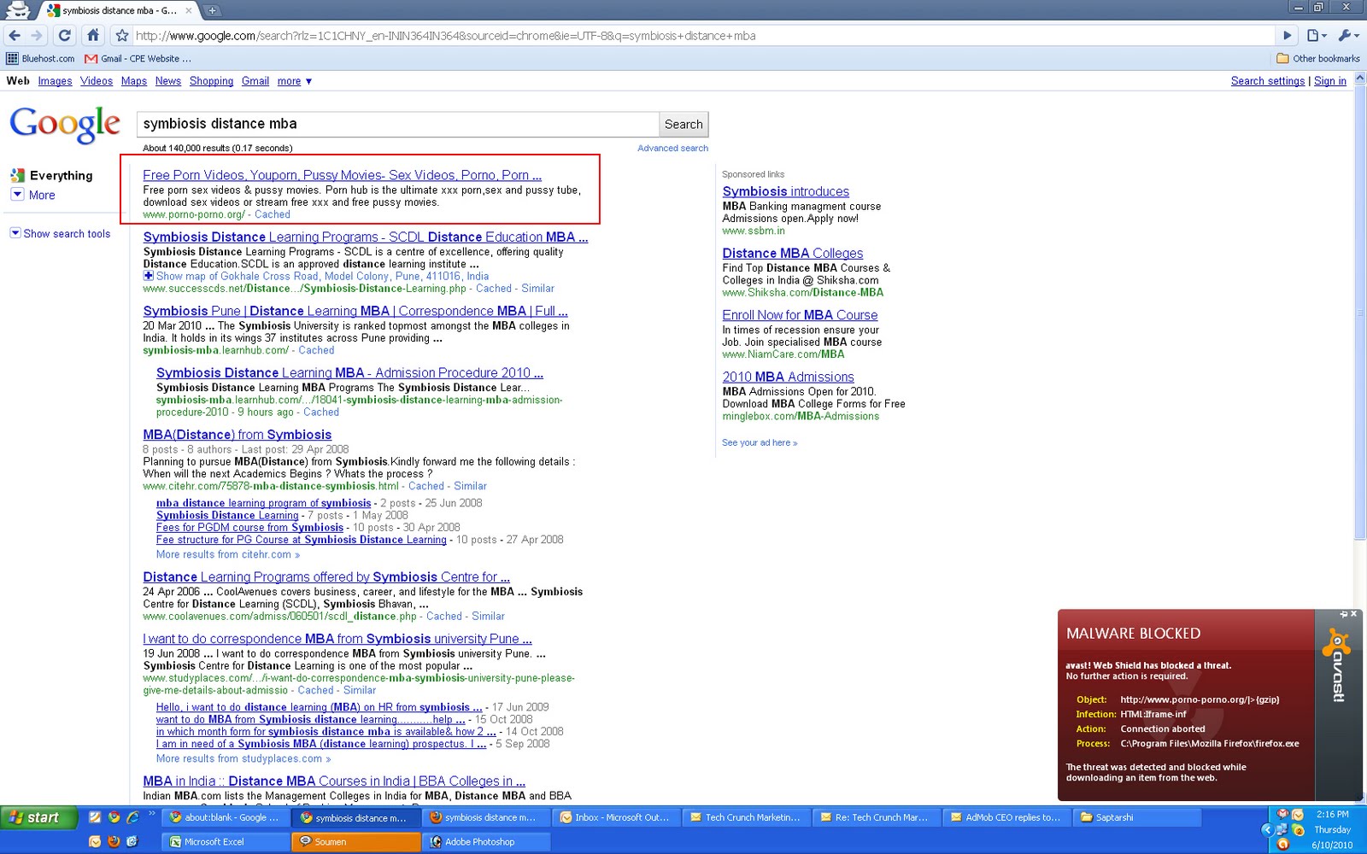1367x854 pixels.
Task: Click the avast tray icon
Action: coord(1282,844)
